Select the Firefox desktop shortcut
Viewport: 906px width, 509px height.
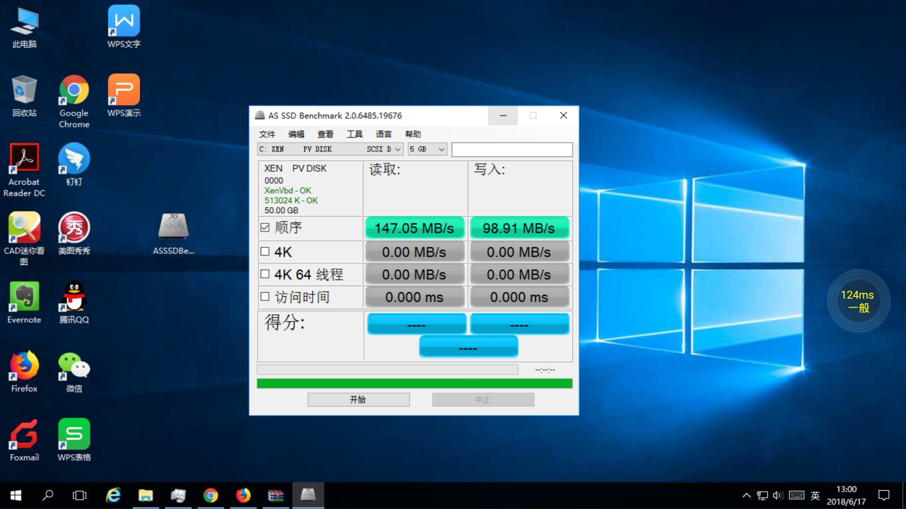[x=24, y=372]
